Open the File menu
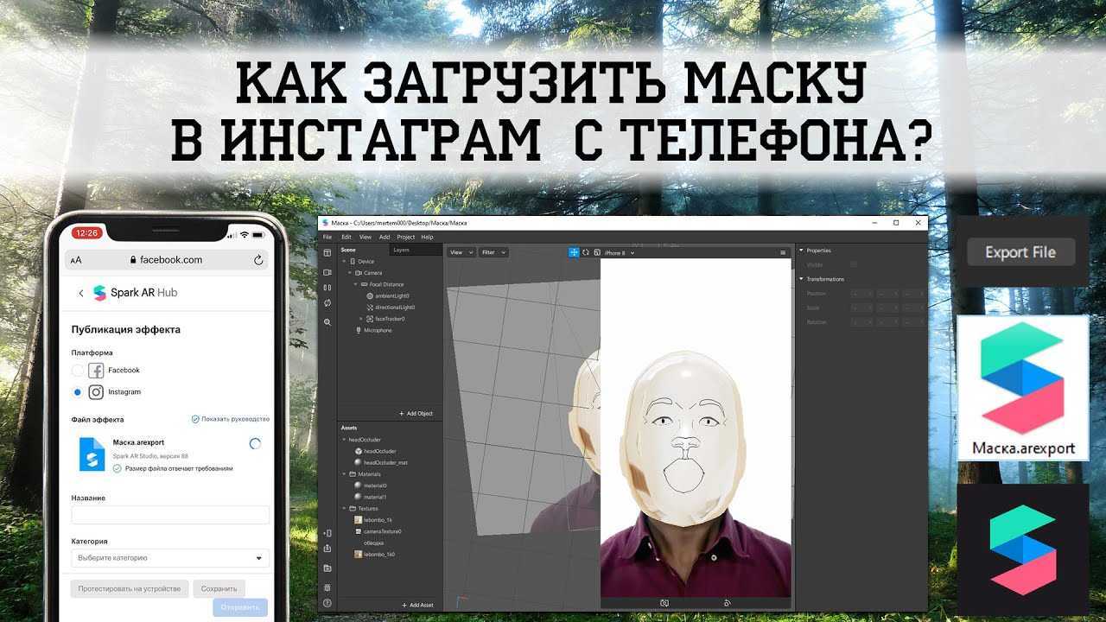 (327, 237)
